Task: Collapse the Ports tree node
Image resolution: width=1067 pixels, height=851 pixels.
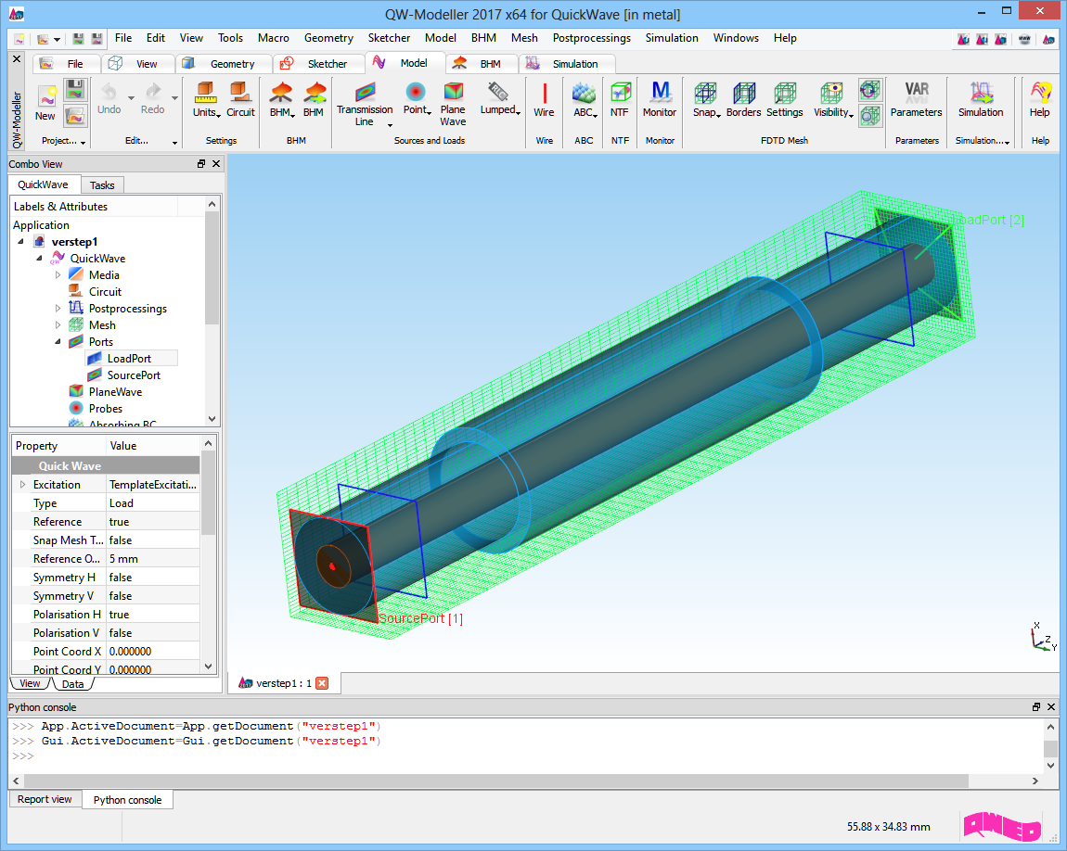Action: click(x=58, y=342)
